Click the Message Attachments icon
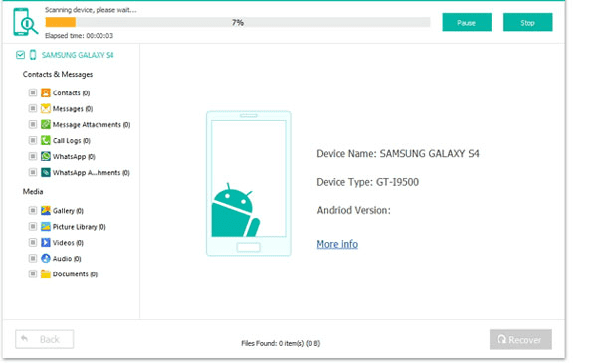The width and height of the screenshot is (597, 363). click(46, 124)
